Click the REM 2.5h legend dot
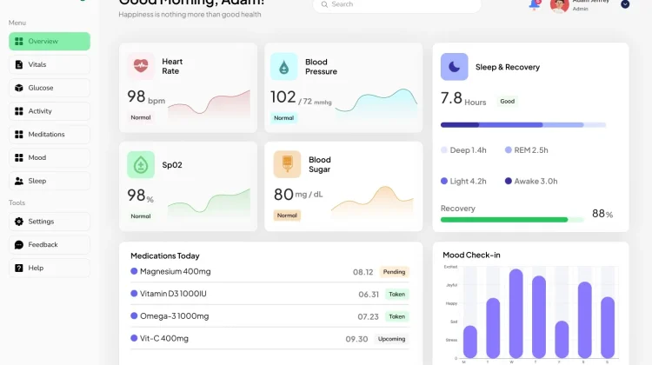The width and height of the screenshot is (652, 365). [509, 150]
